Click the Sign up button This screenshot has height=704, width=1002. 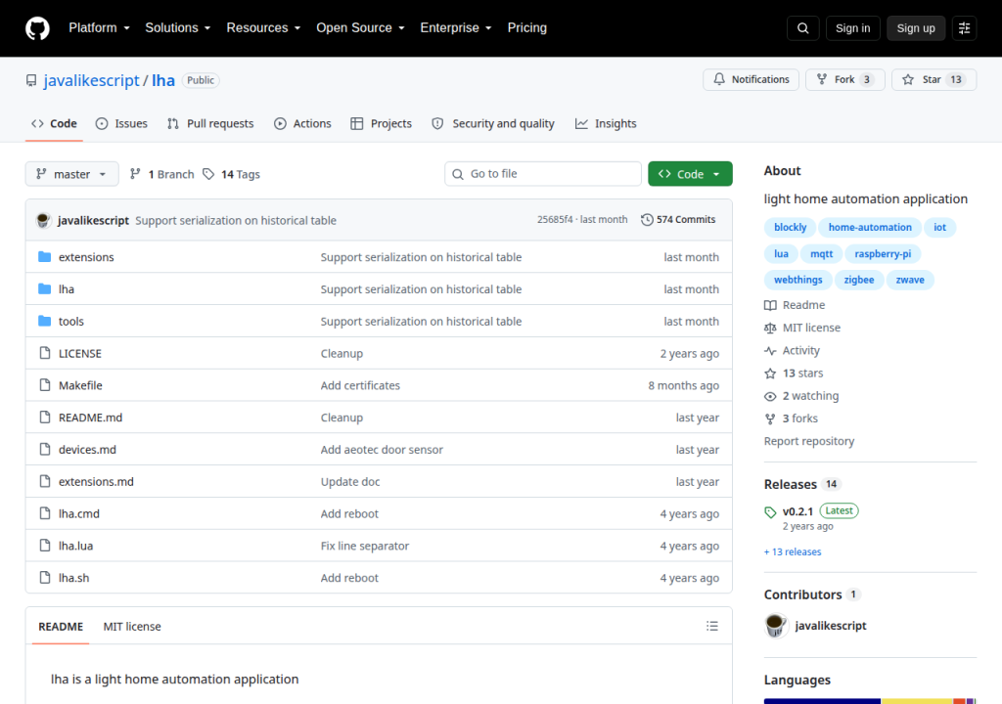coord(916,28)
